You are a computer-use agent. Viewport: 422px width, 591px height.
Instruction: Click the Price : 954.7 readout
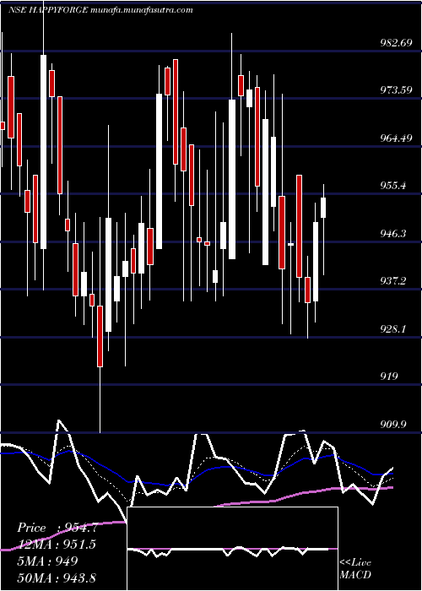[57, 528]
